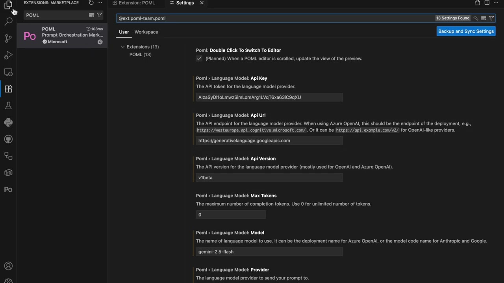
Task: Edit the Model field gemini-2.5-flash
Action: point(269,252)
